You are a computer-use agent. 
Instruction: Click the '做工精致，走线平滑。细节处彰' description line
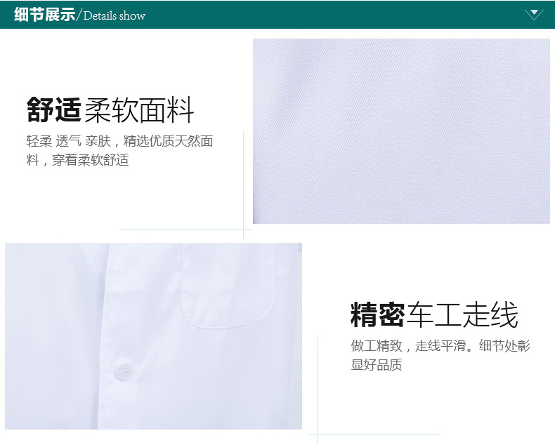click(x=440, y=345)
